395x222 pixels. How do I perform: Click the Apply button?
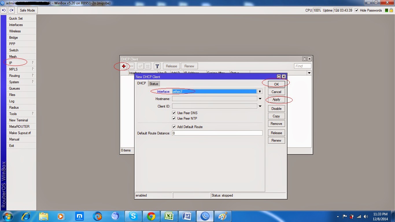tap(276, 99)
